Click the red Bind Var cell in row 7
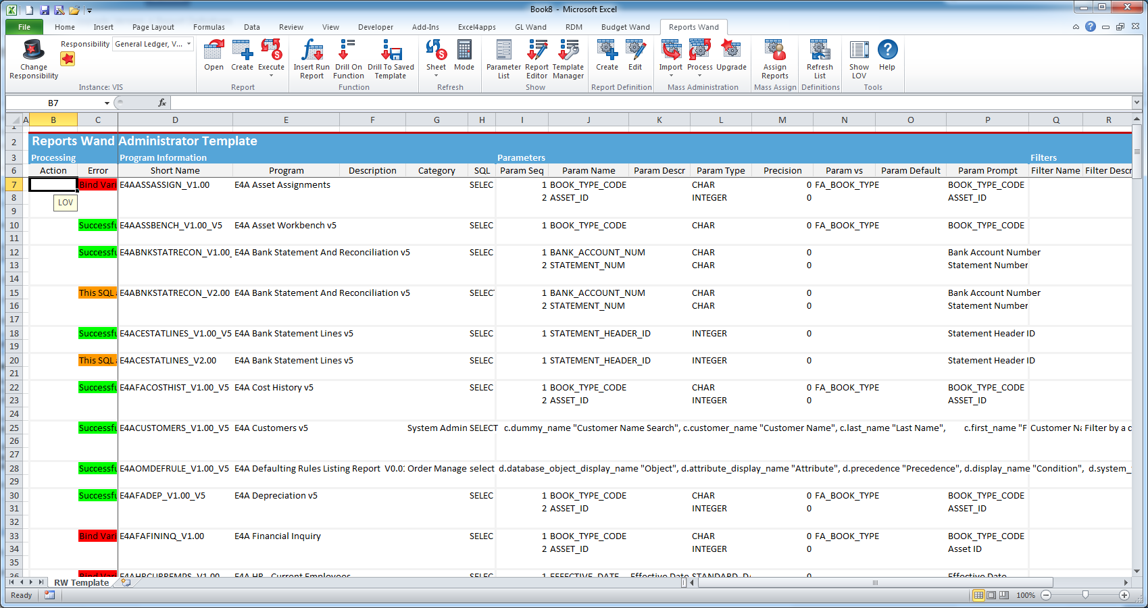Viewport: 1148px width, 608px height. click(x=97, y=184)
